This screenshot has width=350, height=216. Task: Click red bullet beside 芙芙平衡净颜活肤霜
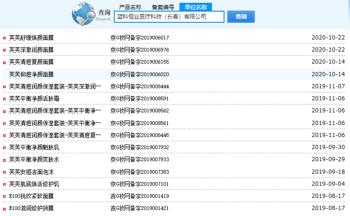click(x=4, y=98)
